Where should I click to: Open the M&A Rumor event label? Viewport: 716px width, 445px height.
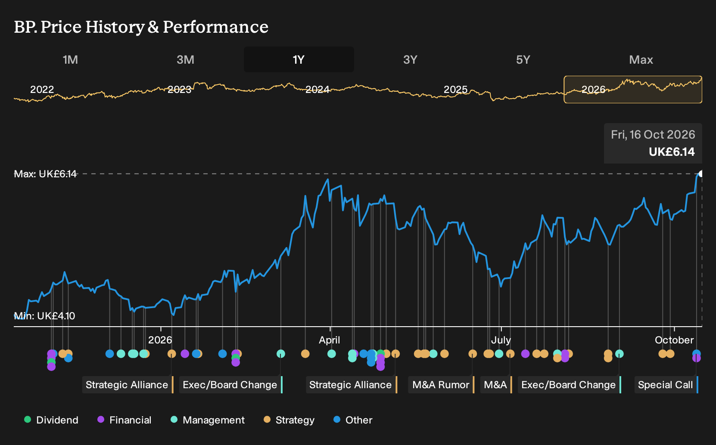pos(441,385)
